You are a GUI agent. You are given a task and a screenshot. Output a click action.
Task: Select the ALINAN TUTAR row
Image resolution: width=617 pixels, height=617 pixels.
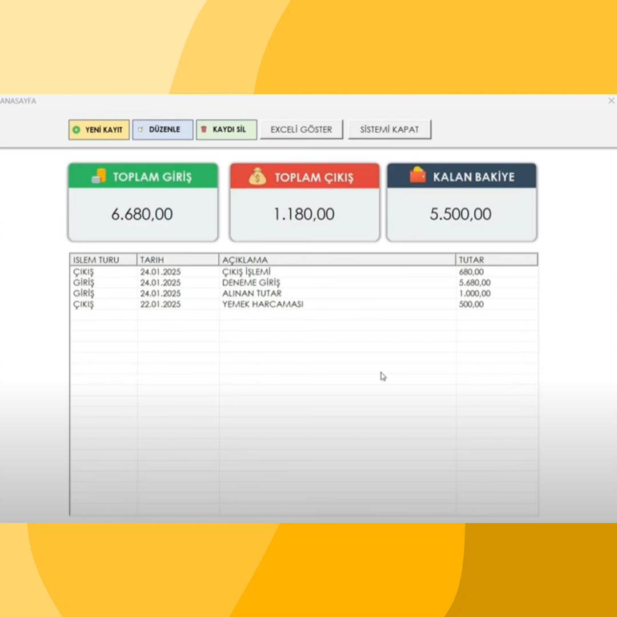click(251, 294)
